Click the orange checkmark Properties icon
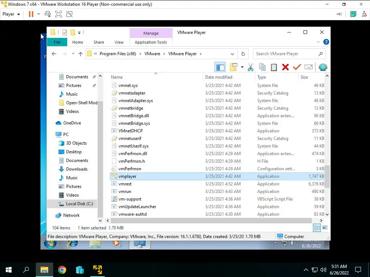Viewport: 370px width, 277px height. 297,67
